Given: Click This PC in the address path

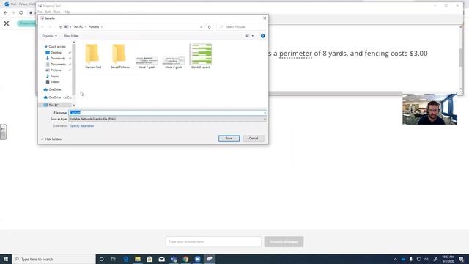Looking at the screenshot, I should click(x=78, y=27).
